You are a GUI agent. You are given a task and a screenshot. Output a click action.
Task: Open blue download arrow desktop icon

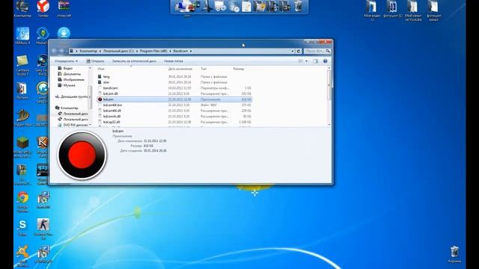(x=64, y=33)
